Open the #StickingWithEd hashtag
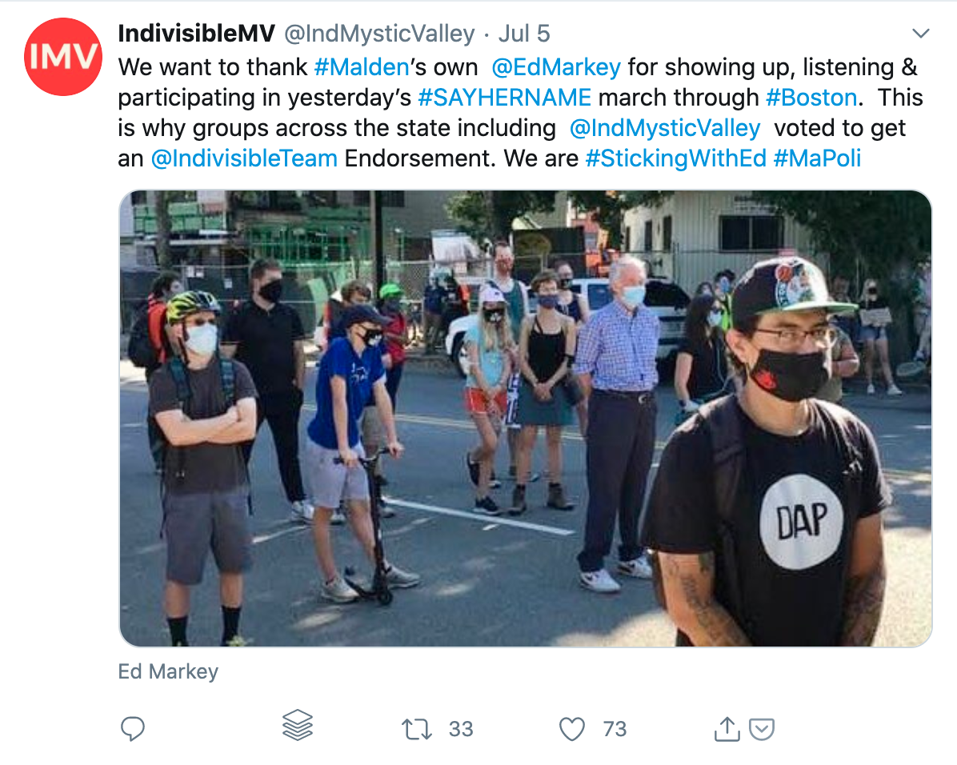 tap(675, 158)
